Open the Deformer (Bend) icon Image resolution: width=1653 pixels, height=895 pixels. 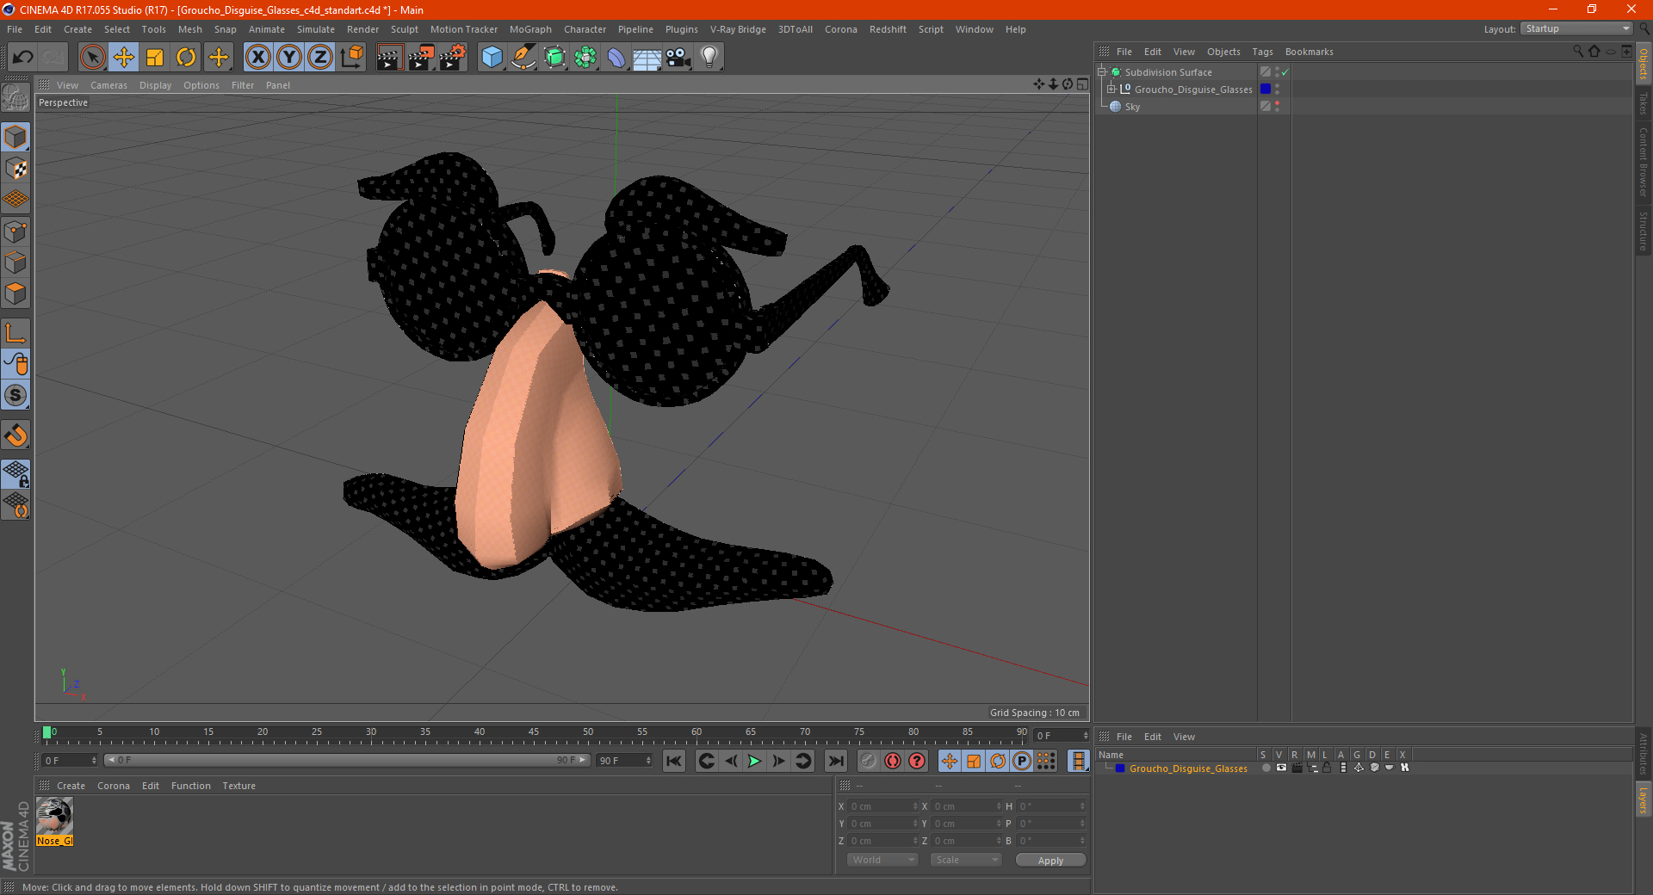pos(616,58)
